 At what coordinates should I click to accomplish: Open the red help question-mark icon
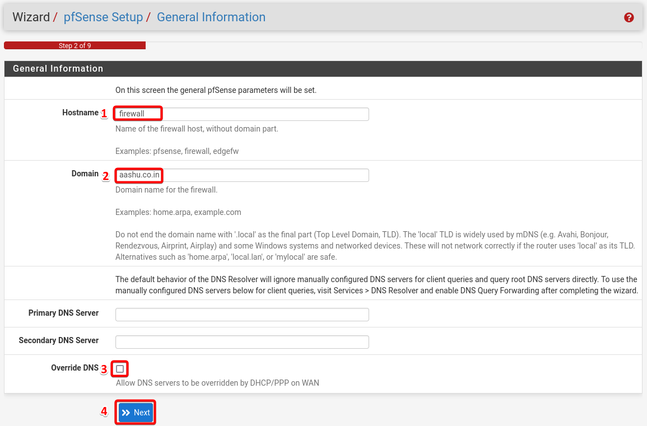629,17
